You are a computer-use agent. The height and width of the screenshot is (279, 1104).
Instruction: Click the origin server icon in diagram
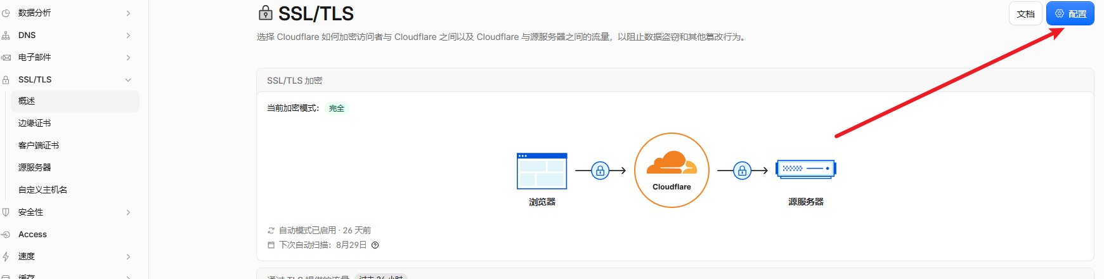[806, 169]
